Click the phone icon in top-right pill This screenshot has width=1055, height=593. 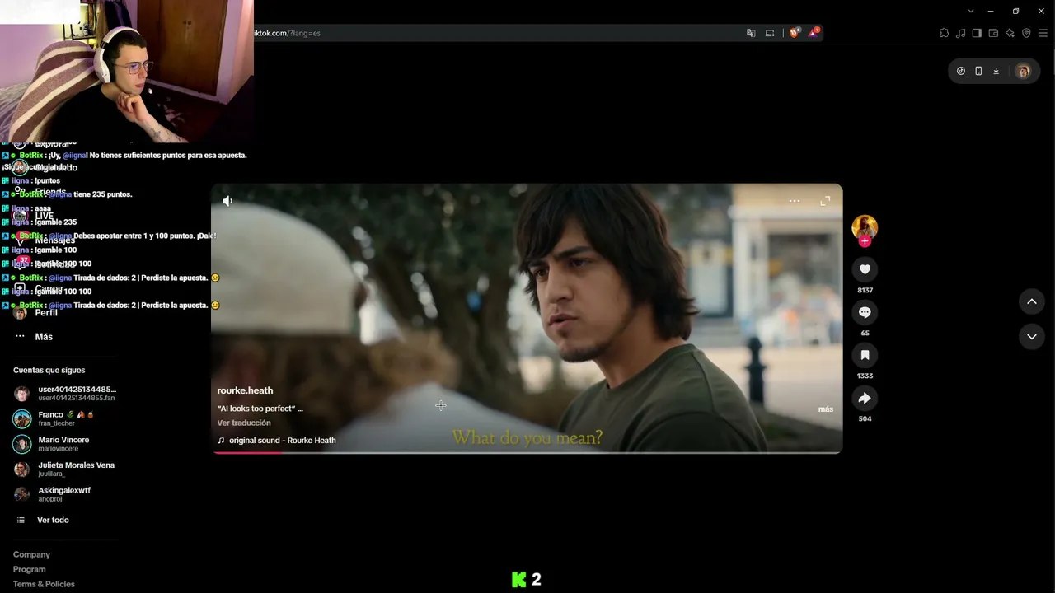point(978,71)
